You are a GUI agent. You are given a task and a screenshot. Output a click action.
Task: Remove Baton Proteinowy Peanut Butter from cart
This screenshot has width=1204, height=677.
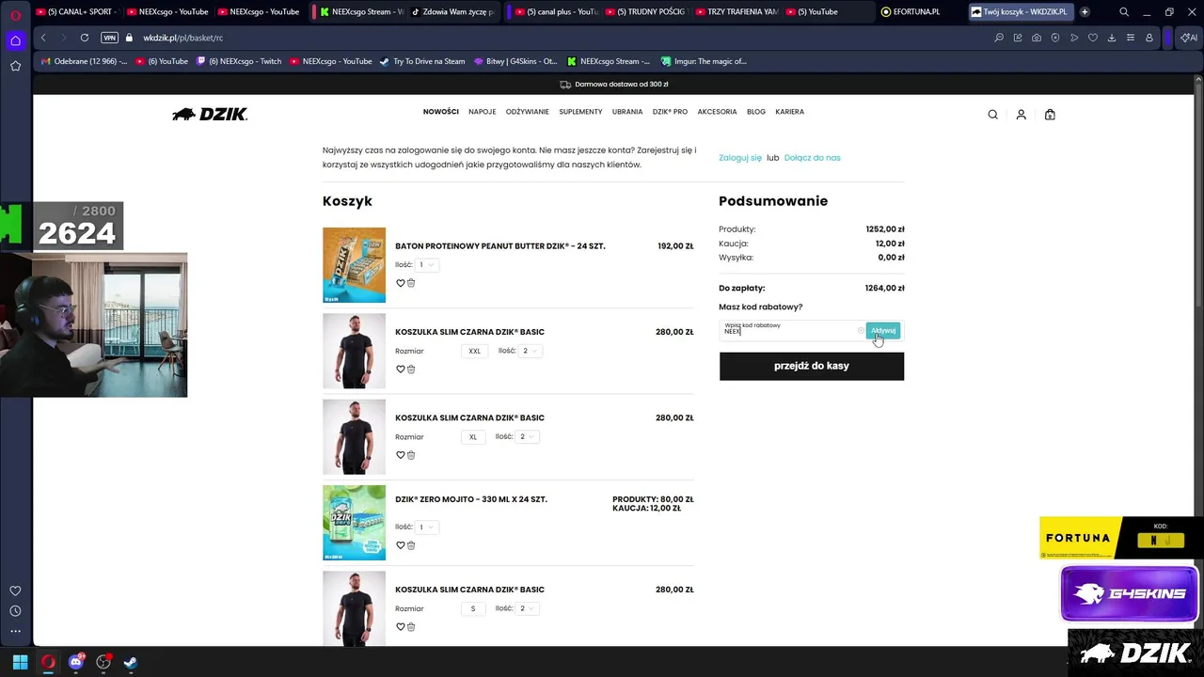coord(411,283)
